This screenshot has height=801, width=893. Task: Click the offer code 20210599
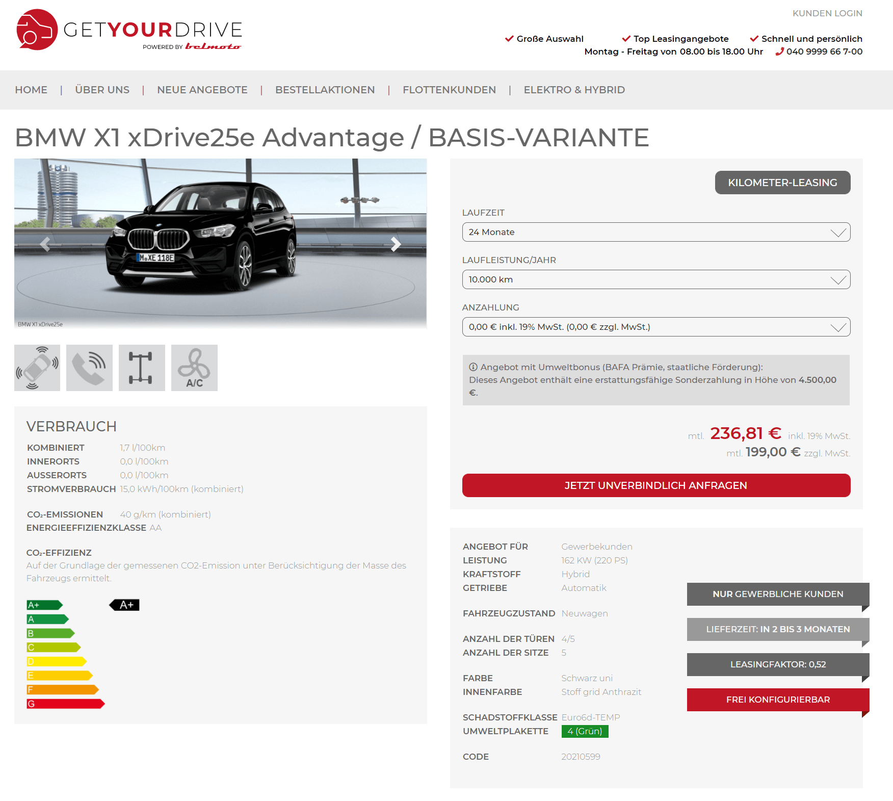click(x=581, y=757)
